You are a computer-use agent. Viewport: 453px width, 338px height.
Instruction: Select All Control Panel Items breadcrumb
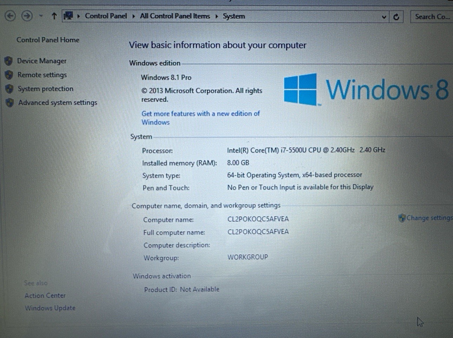(175, 16)
